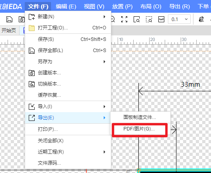Click the ruler measure toolbar icon
The width and height of the screenshot is (211, 173).
(161, 19)
